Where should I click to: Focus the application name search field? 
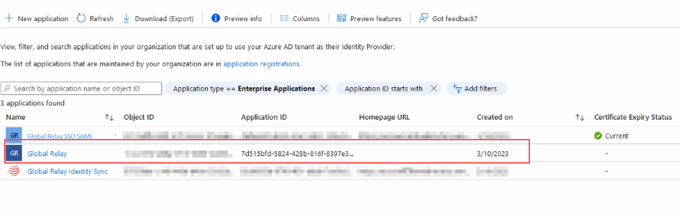(x=81, y=88)
